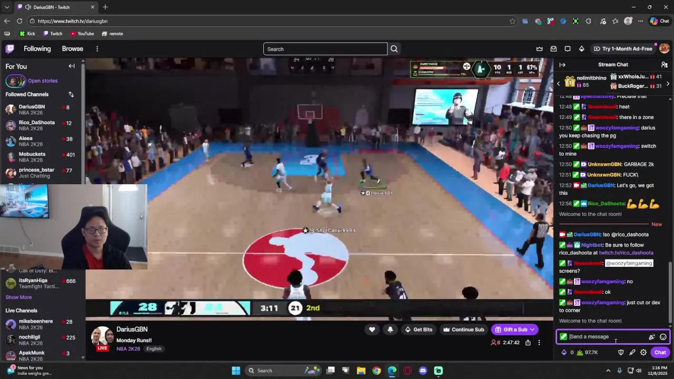Expand the Gift a Sub dropdown
The image size is (674, 379).
pyautogui.click(x=532, y=330)
